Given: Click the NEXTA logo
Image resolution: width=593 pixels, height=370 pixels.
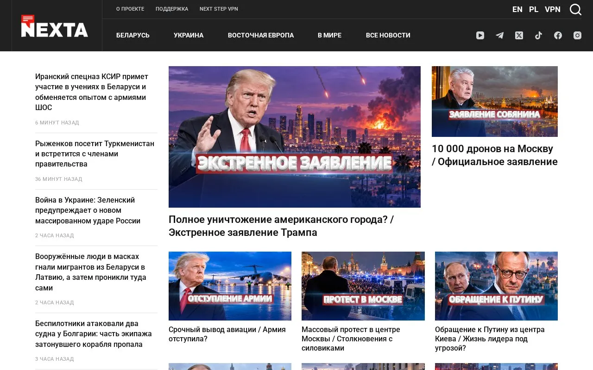Looking at the screenshot, I should [55, 26].
